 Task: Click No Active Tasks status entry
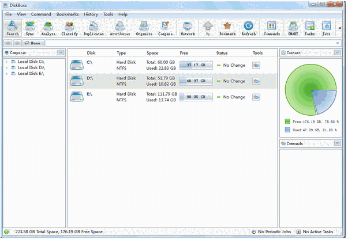tap(315, 232)
